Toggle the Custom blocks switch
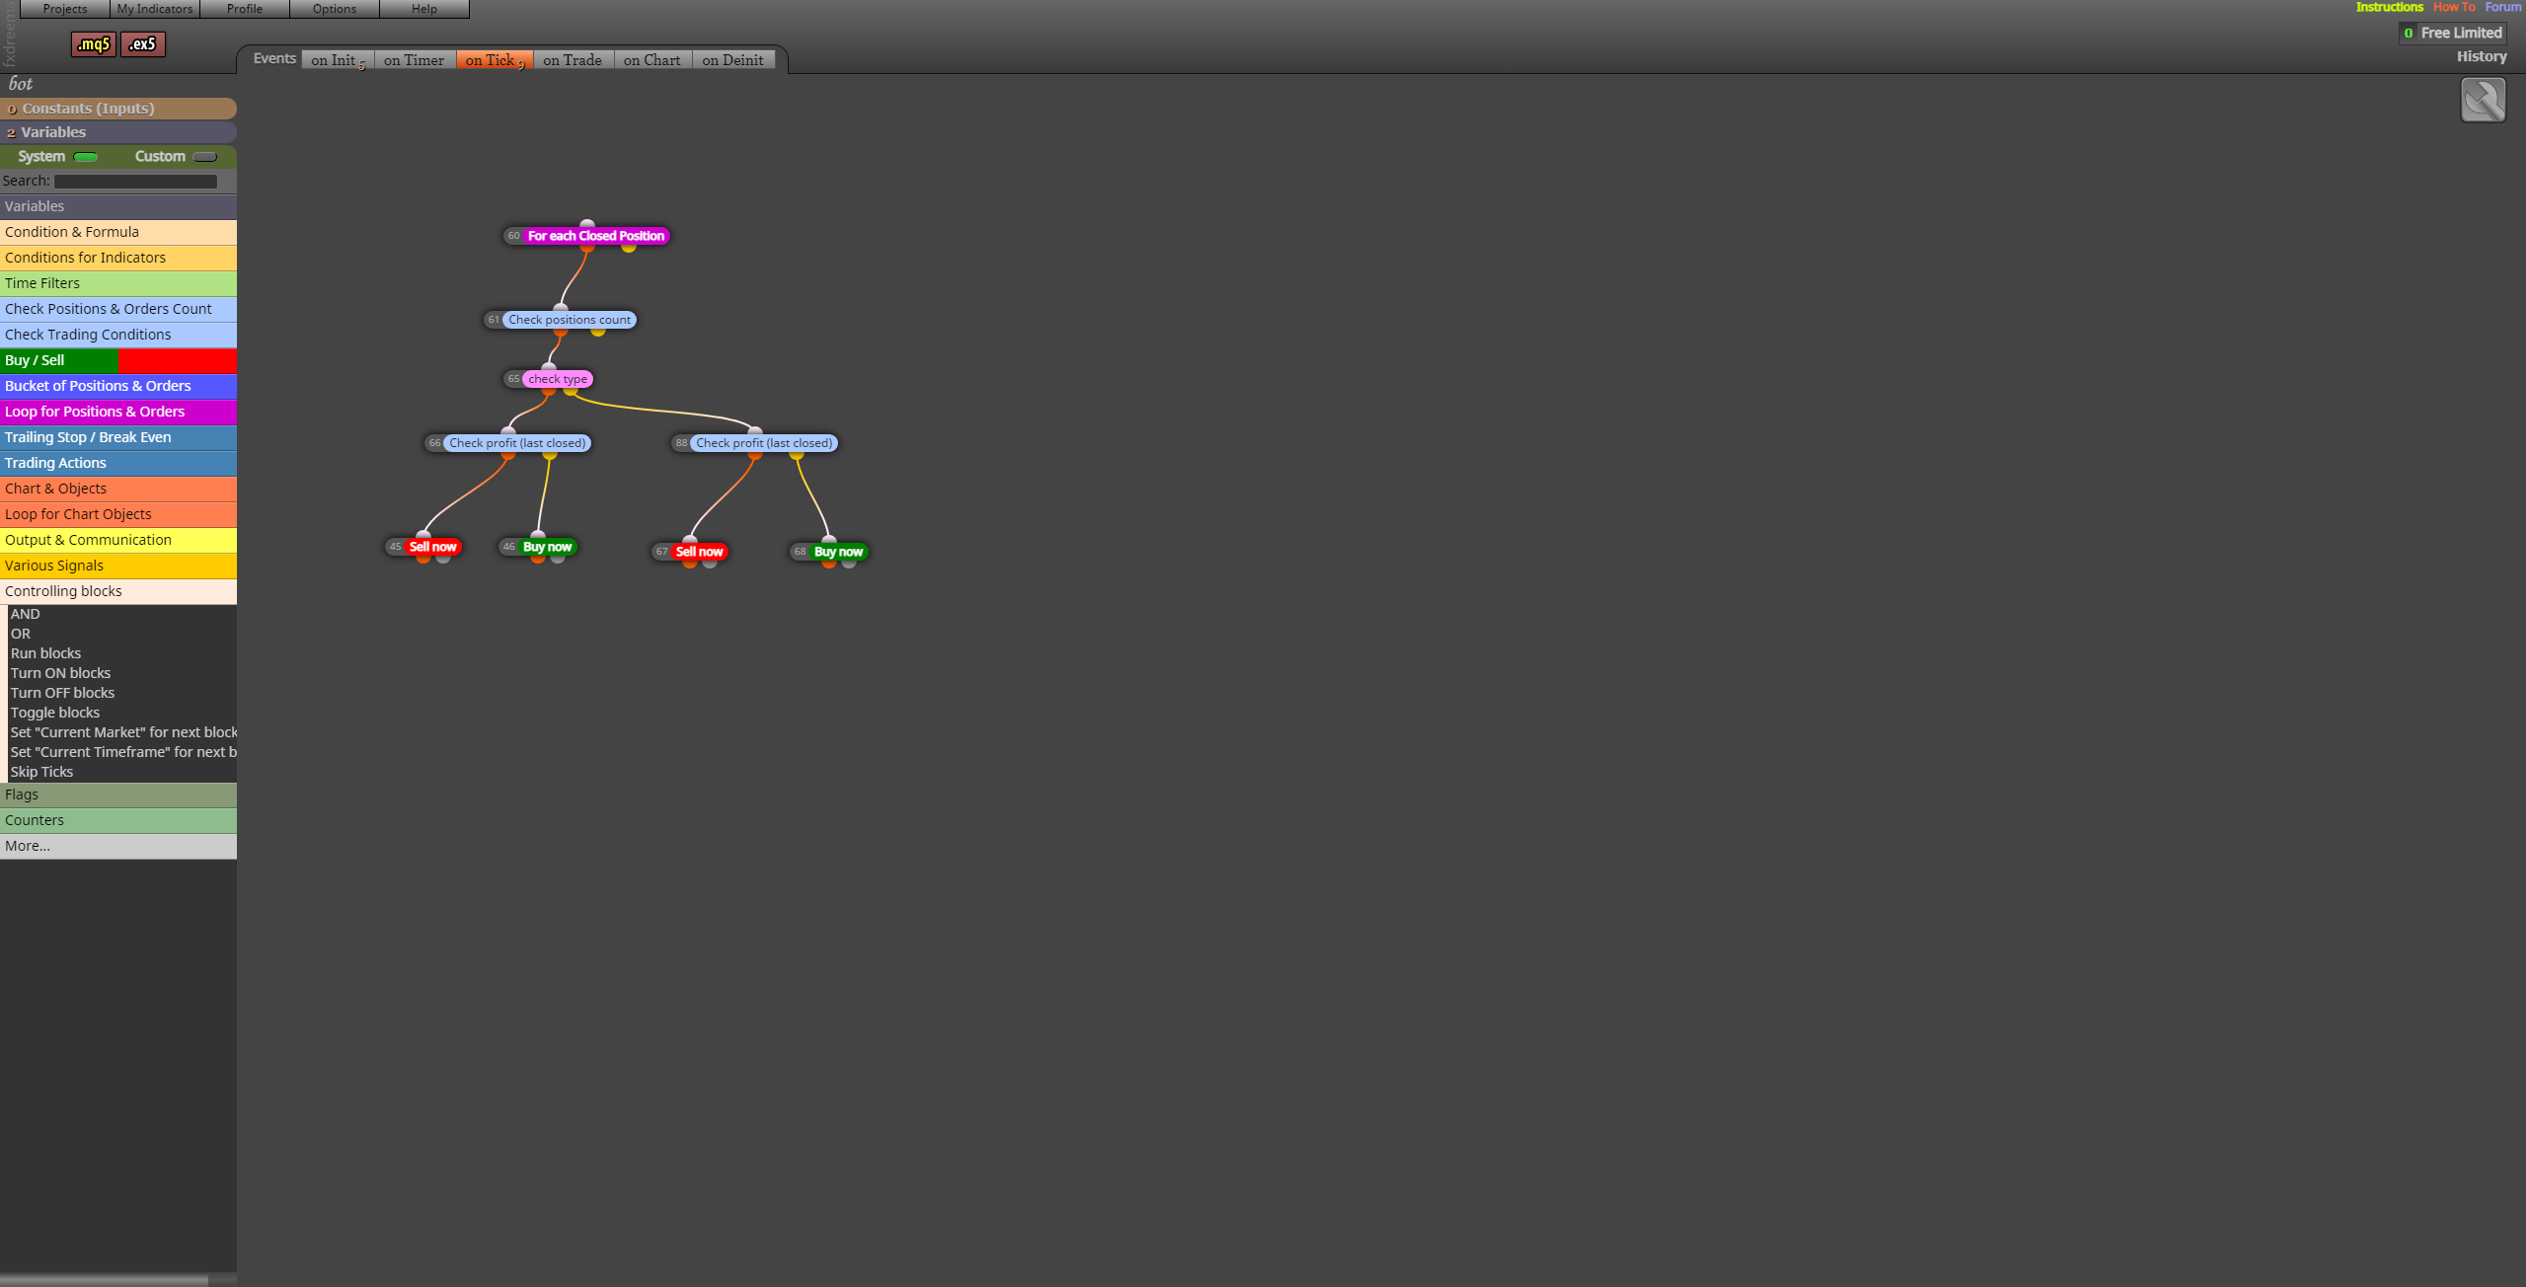This screenshot has width=2526, height=1287. 205,157
